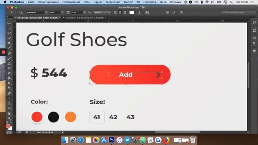Select the Rectangular Marquee tool
Screen dimensions: 258x145
click(9, 28)
